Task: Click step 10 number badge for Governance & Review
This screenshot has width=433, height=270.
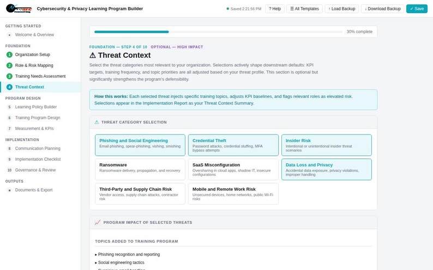Action: coord(9,170)
